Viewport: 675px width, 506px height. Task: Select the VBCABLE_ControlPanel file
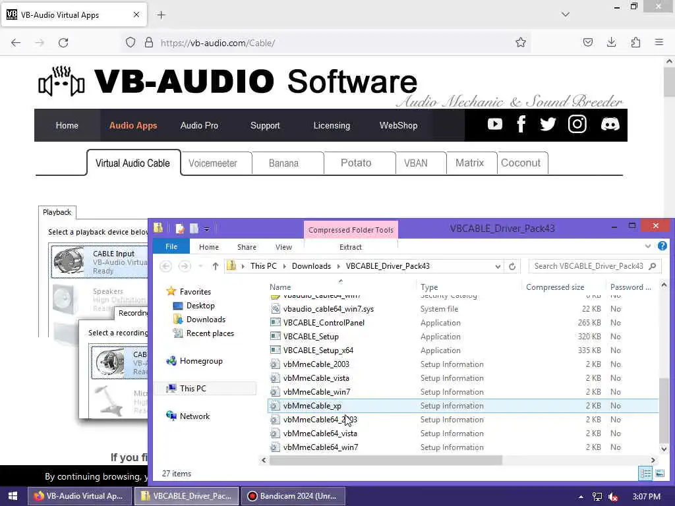point(324,323)
